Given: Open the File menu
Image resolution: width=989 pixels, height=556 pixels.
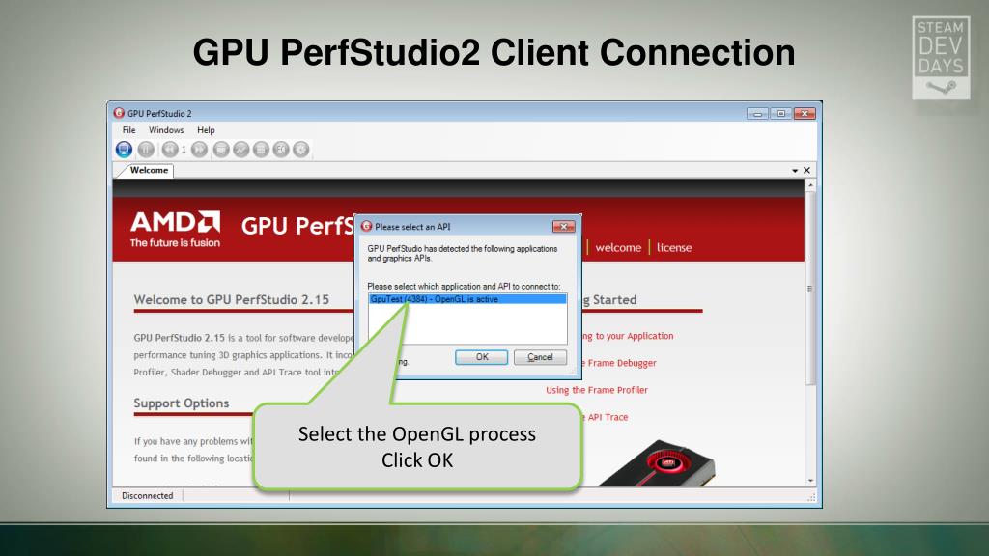Looking at the screenshot, I should (128, 130).
